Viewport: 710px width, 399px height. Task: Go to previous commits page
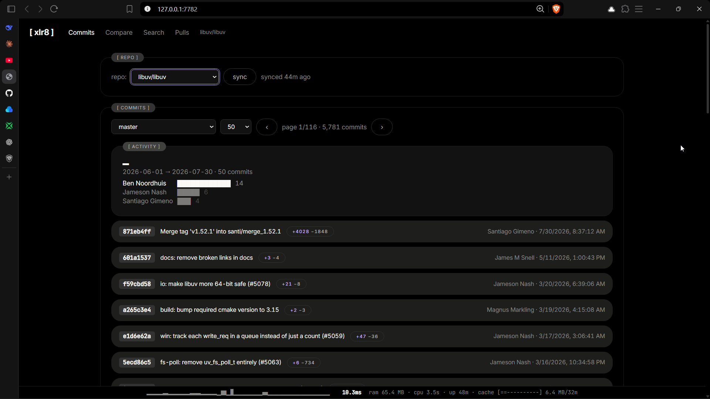click(x=267, y=127)
